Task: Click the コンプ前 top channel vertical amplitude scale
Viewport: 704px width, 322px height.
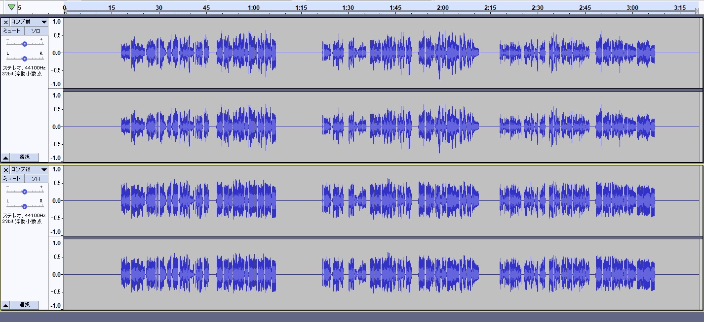Action: (56, 53)
